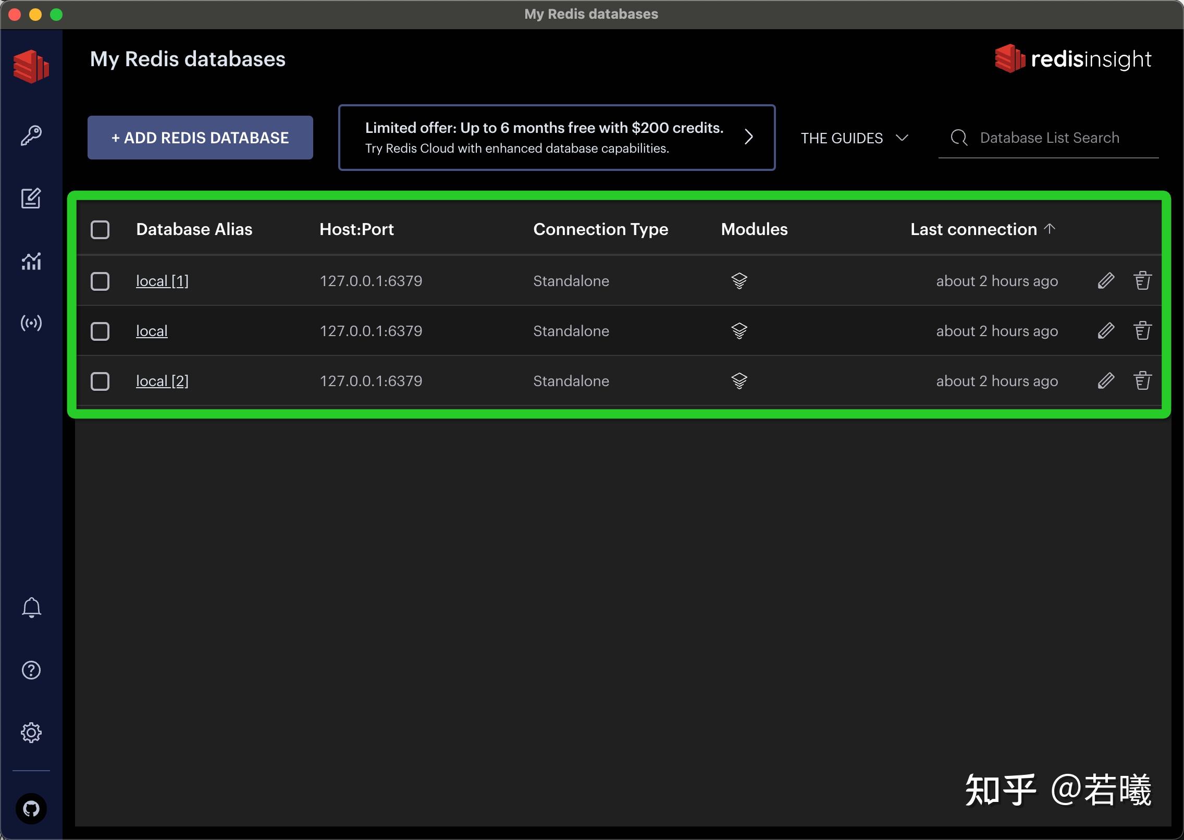The height and width of the screenshot is (840, 1184).
Task: Check the checkbox next to local [1]
Action: pos(100,281)
